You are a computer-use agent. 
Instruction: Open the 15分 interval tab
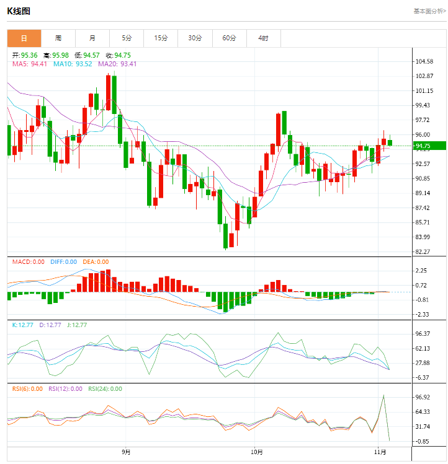coord(161,38)
